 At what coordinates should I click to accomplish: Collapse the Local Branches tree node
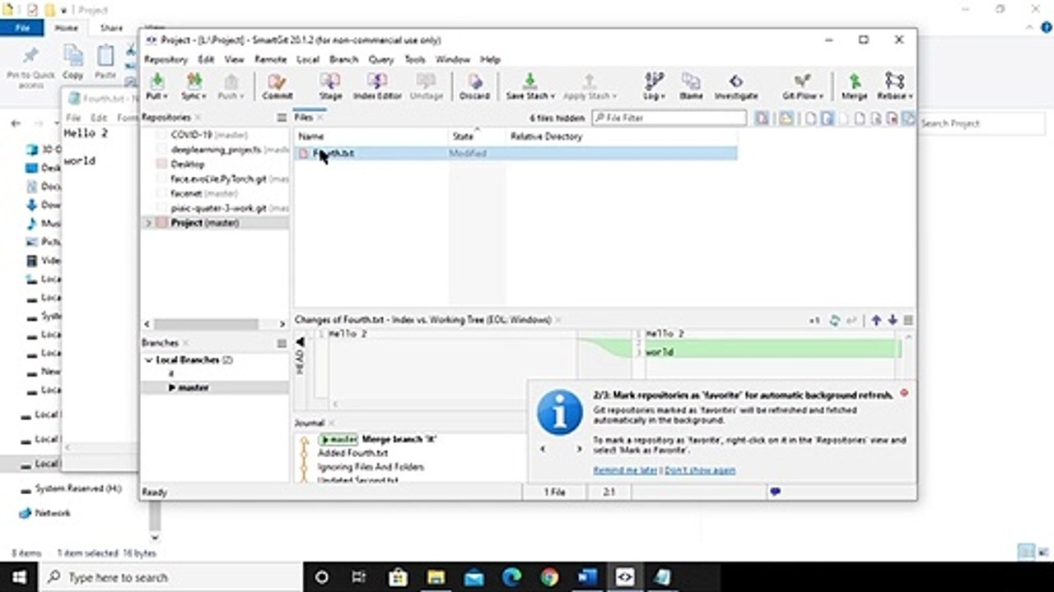pyautogui.click(x=148, y=360)
